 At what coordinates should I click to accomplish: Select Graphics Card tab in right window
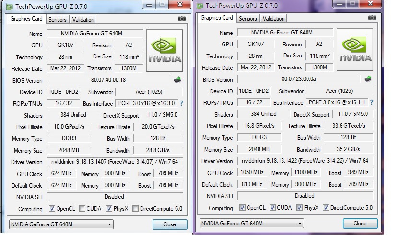(217, 18)
